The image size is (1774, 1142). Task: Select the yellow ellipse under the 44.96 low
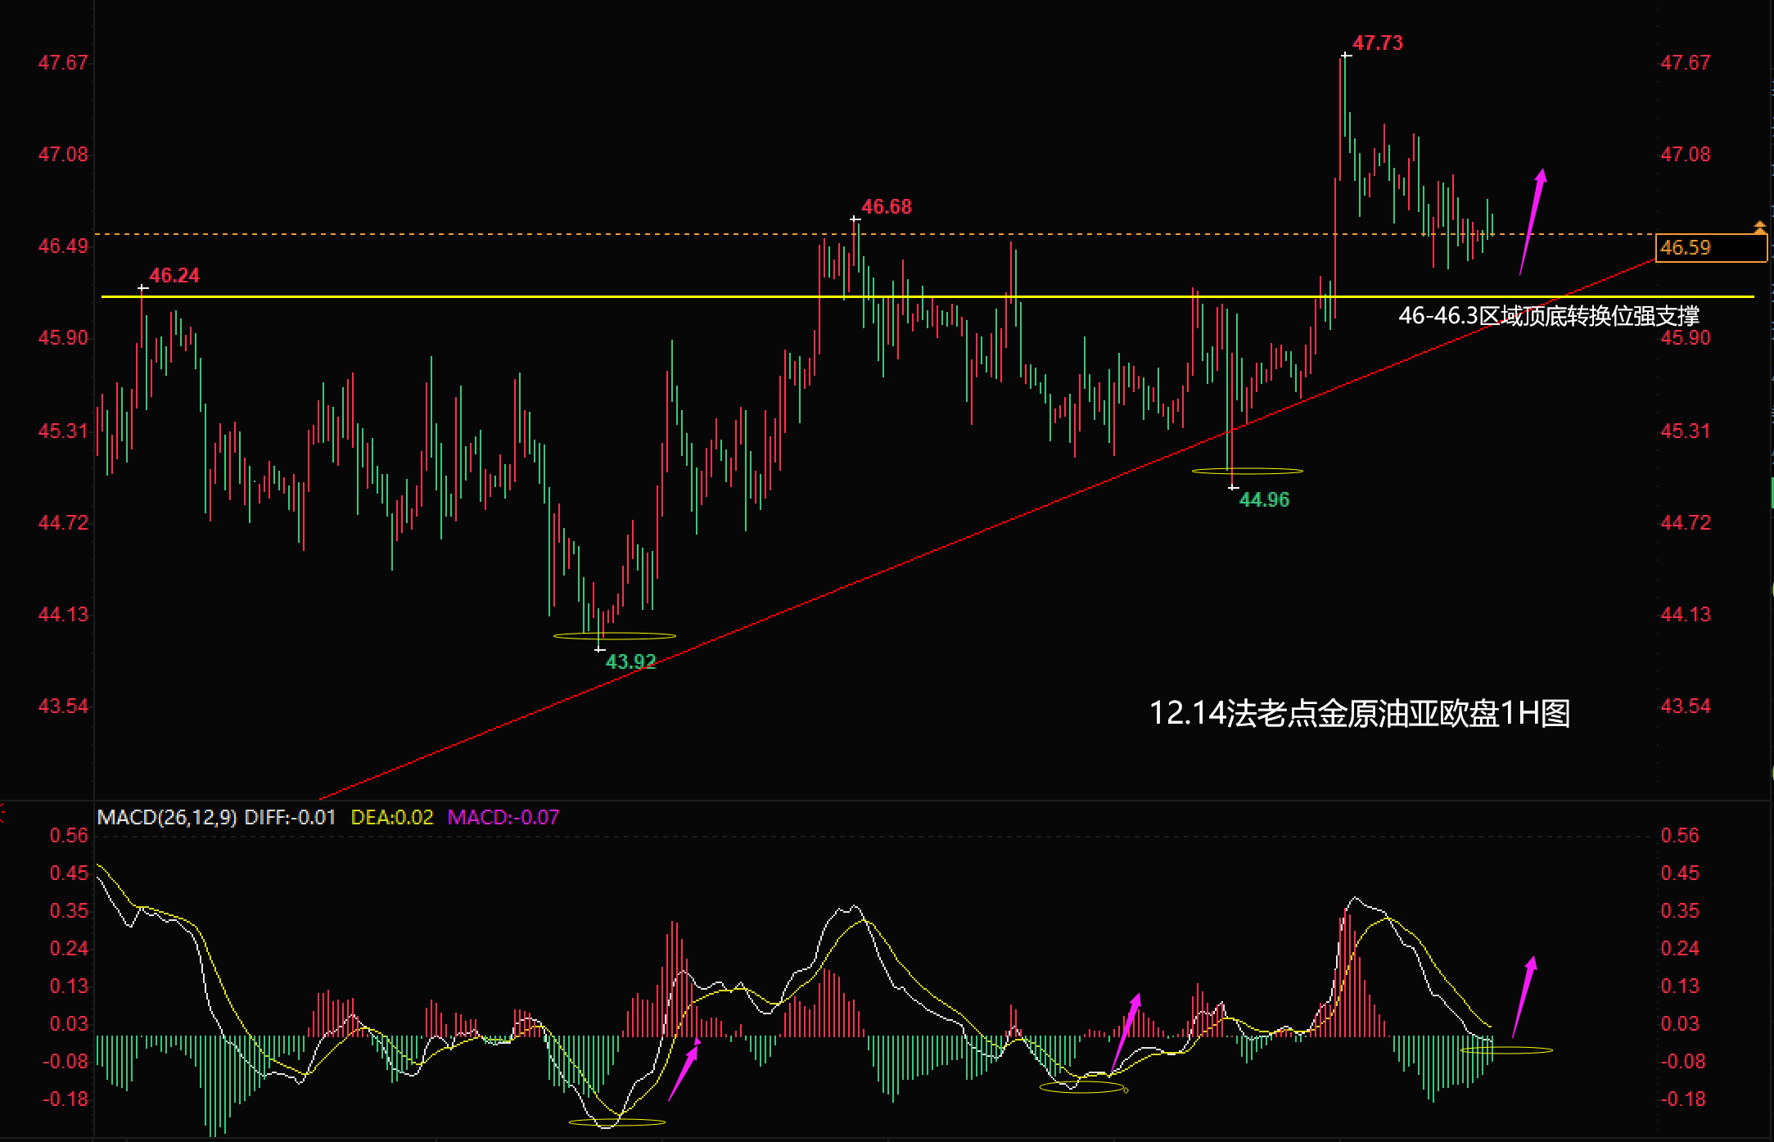(1247, 471)
